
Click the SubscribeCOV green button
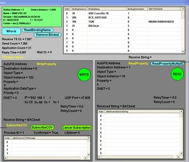tap(42, 127)
